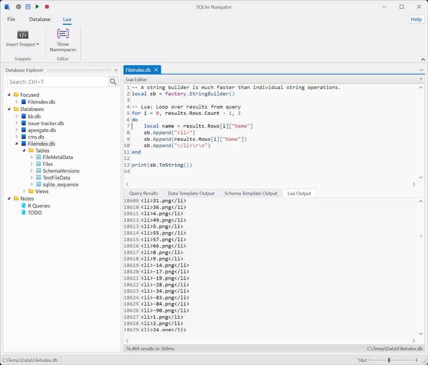Click the search magnifier icon button
The height and width of the screenshot is (365, 428).
tap(114, 82)
